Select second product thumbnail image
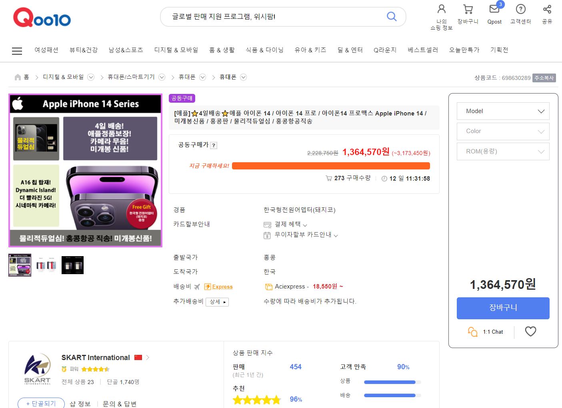The width and height of the screenshot is (562, 408). click(x=46, y=265)
